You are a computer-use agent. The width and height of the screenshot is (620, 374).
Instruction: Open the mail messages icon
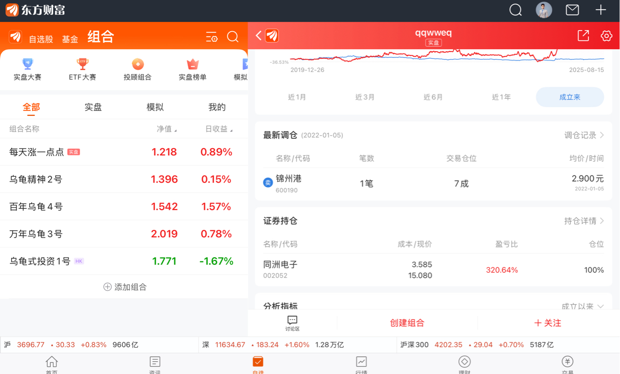click(x=572, y=10)
